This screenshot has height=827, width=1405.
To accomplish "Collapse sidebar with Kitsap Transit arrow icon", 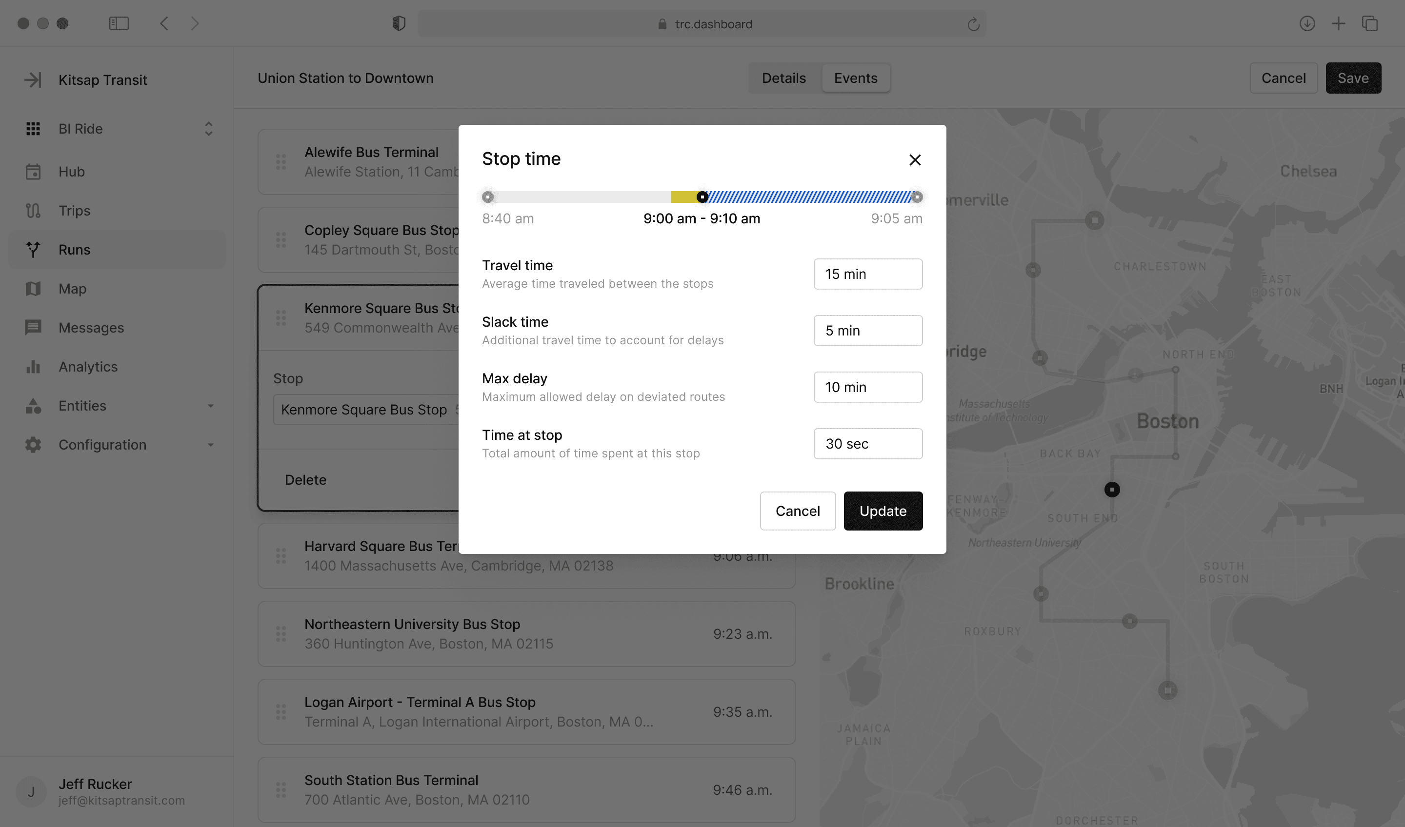I will [x=33, y=79].
